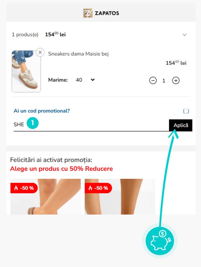Screen dimensions: 201x267
Task: Click the Zapatos logo icon
Action: [88, 13]
